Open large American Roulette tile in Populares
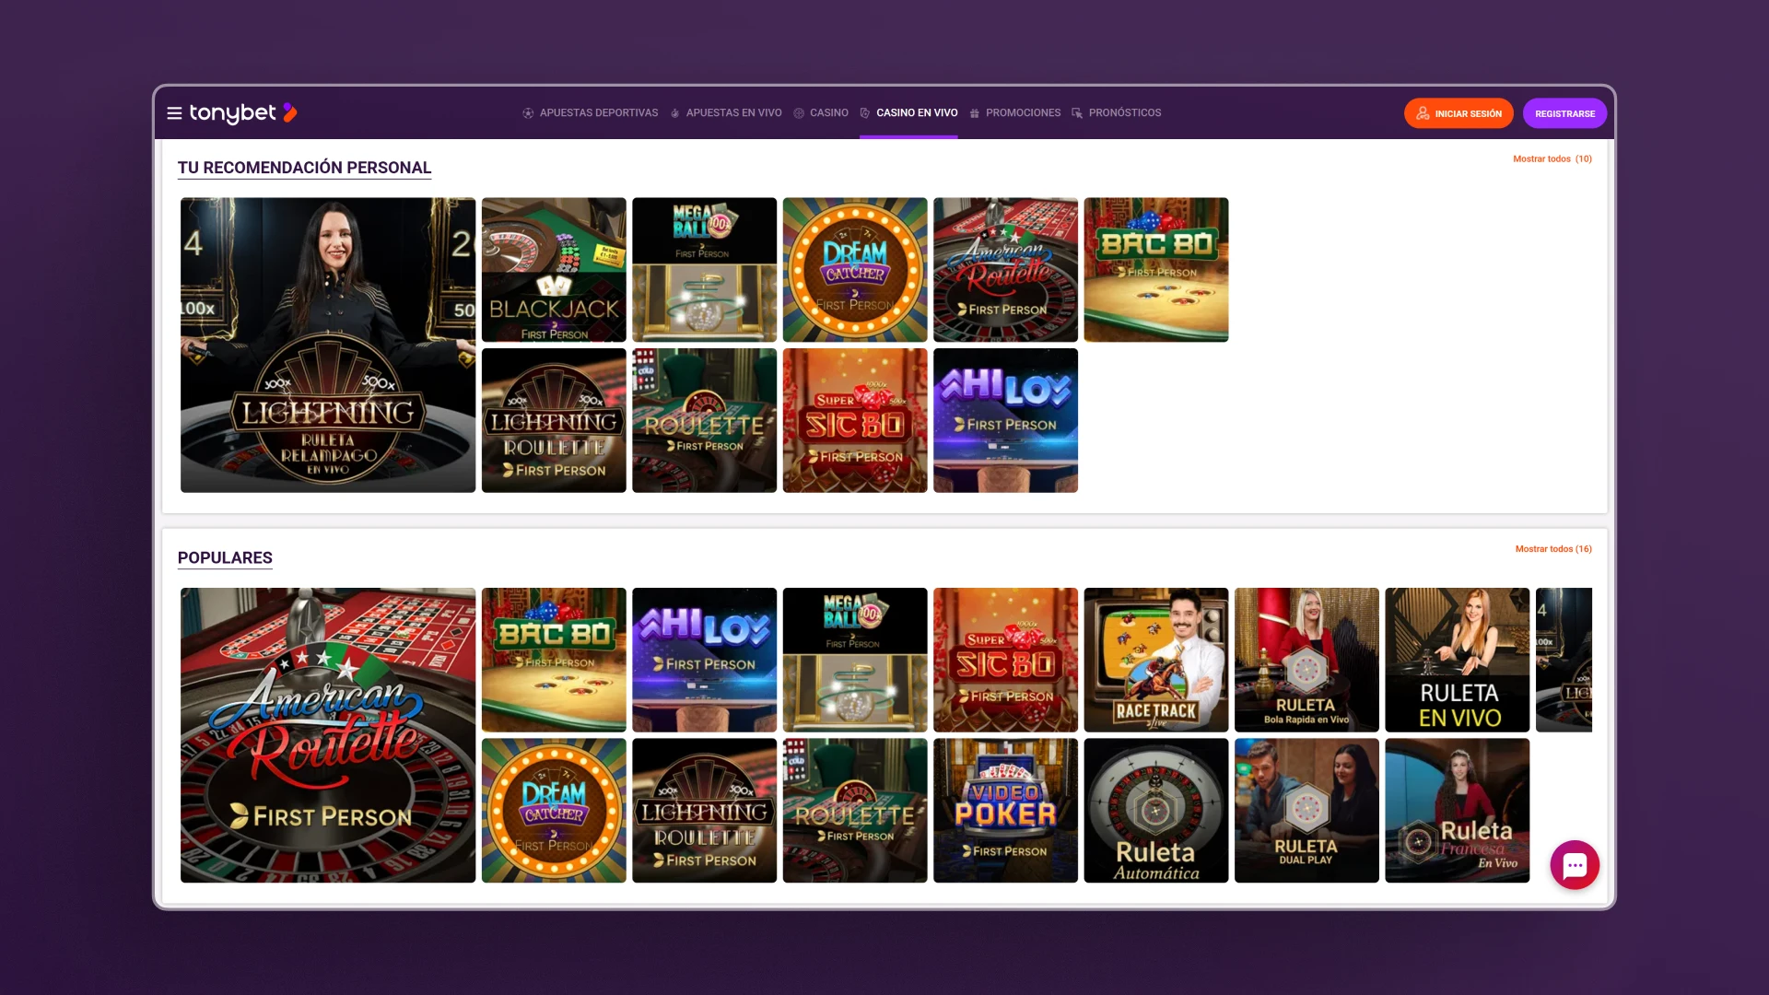This screenshot has width=1769, height=995. coord(328,735)
